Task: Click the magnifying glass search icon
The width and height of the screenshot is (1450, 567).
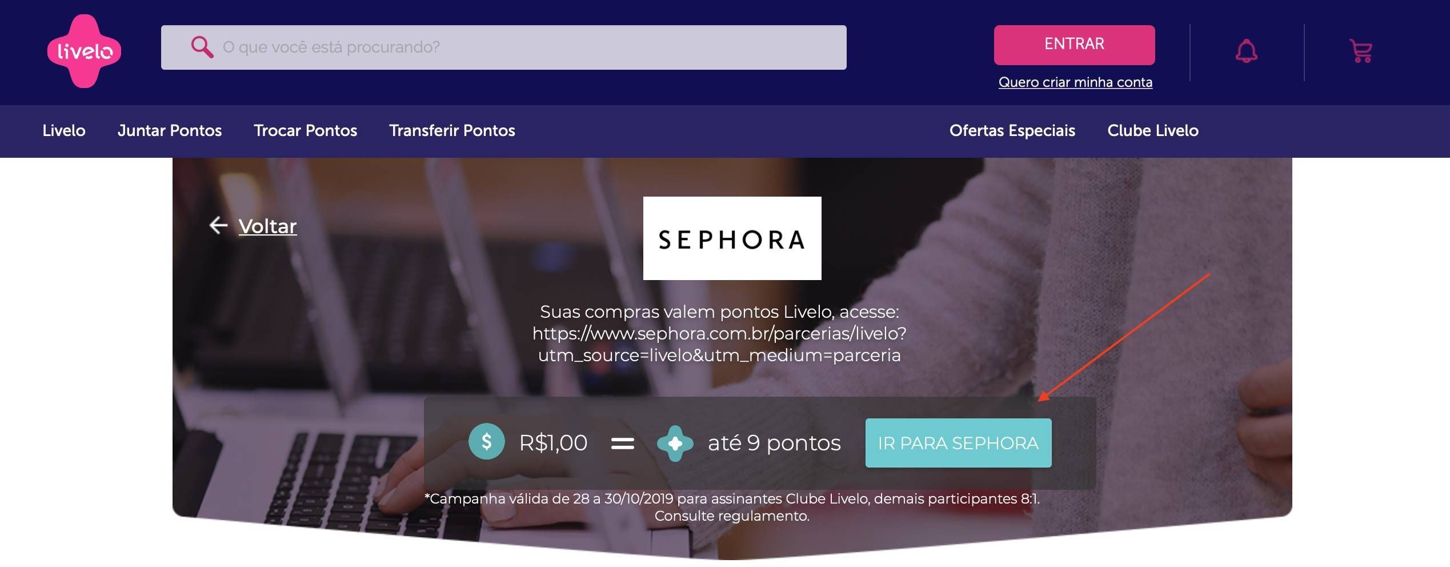Action: pos(202,47)
